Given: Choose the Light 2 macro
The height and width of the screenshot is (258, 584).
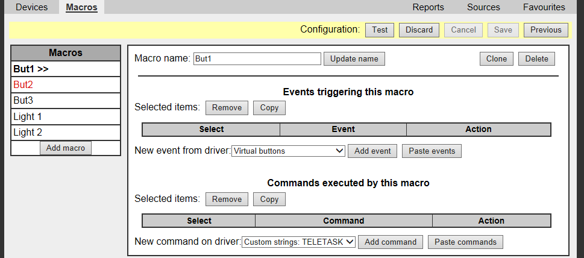Looking at the screenshot, I should pos(27,132).
